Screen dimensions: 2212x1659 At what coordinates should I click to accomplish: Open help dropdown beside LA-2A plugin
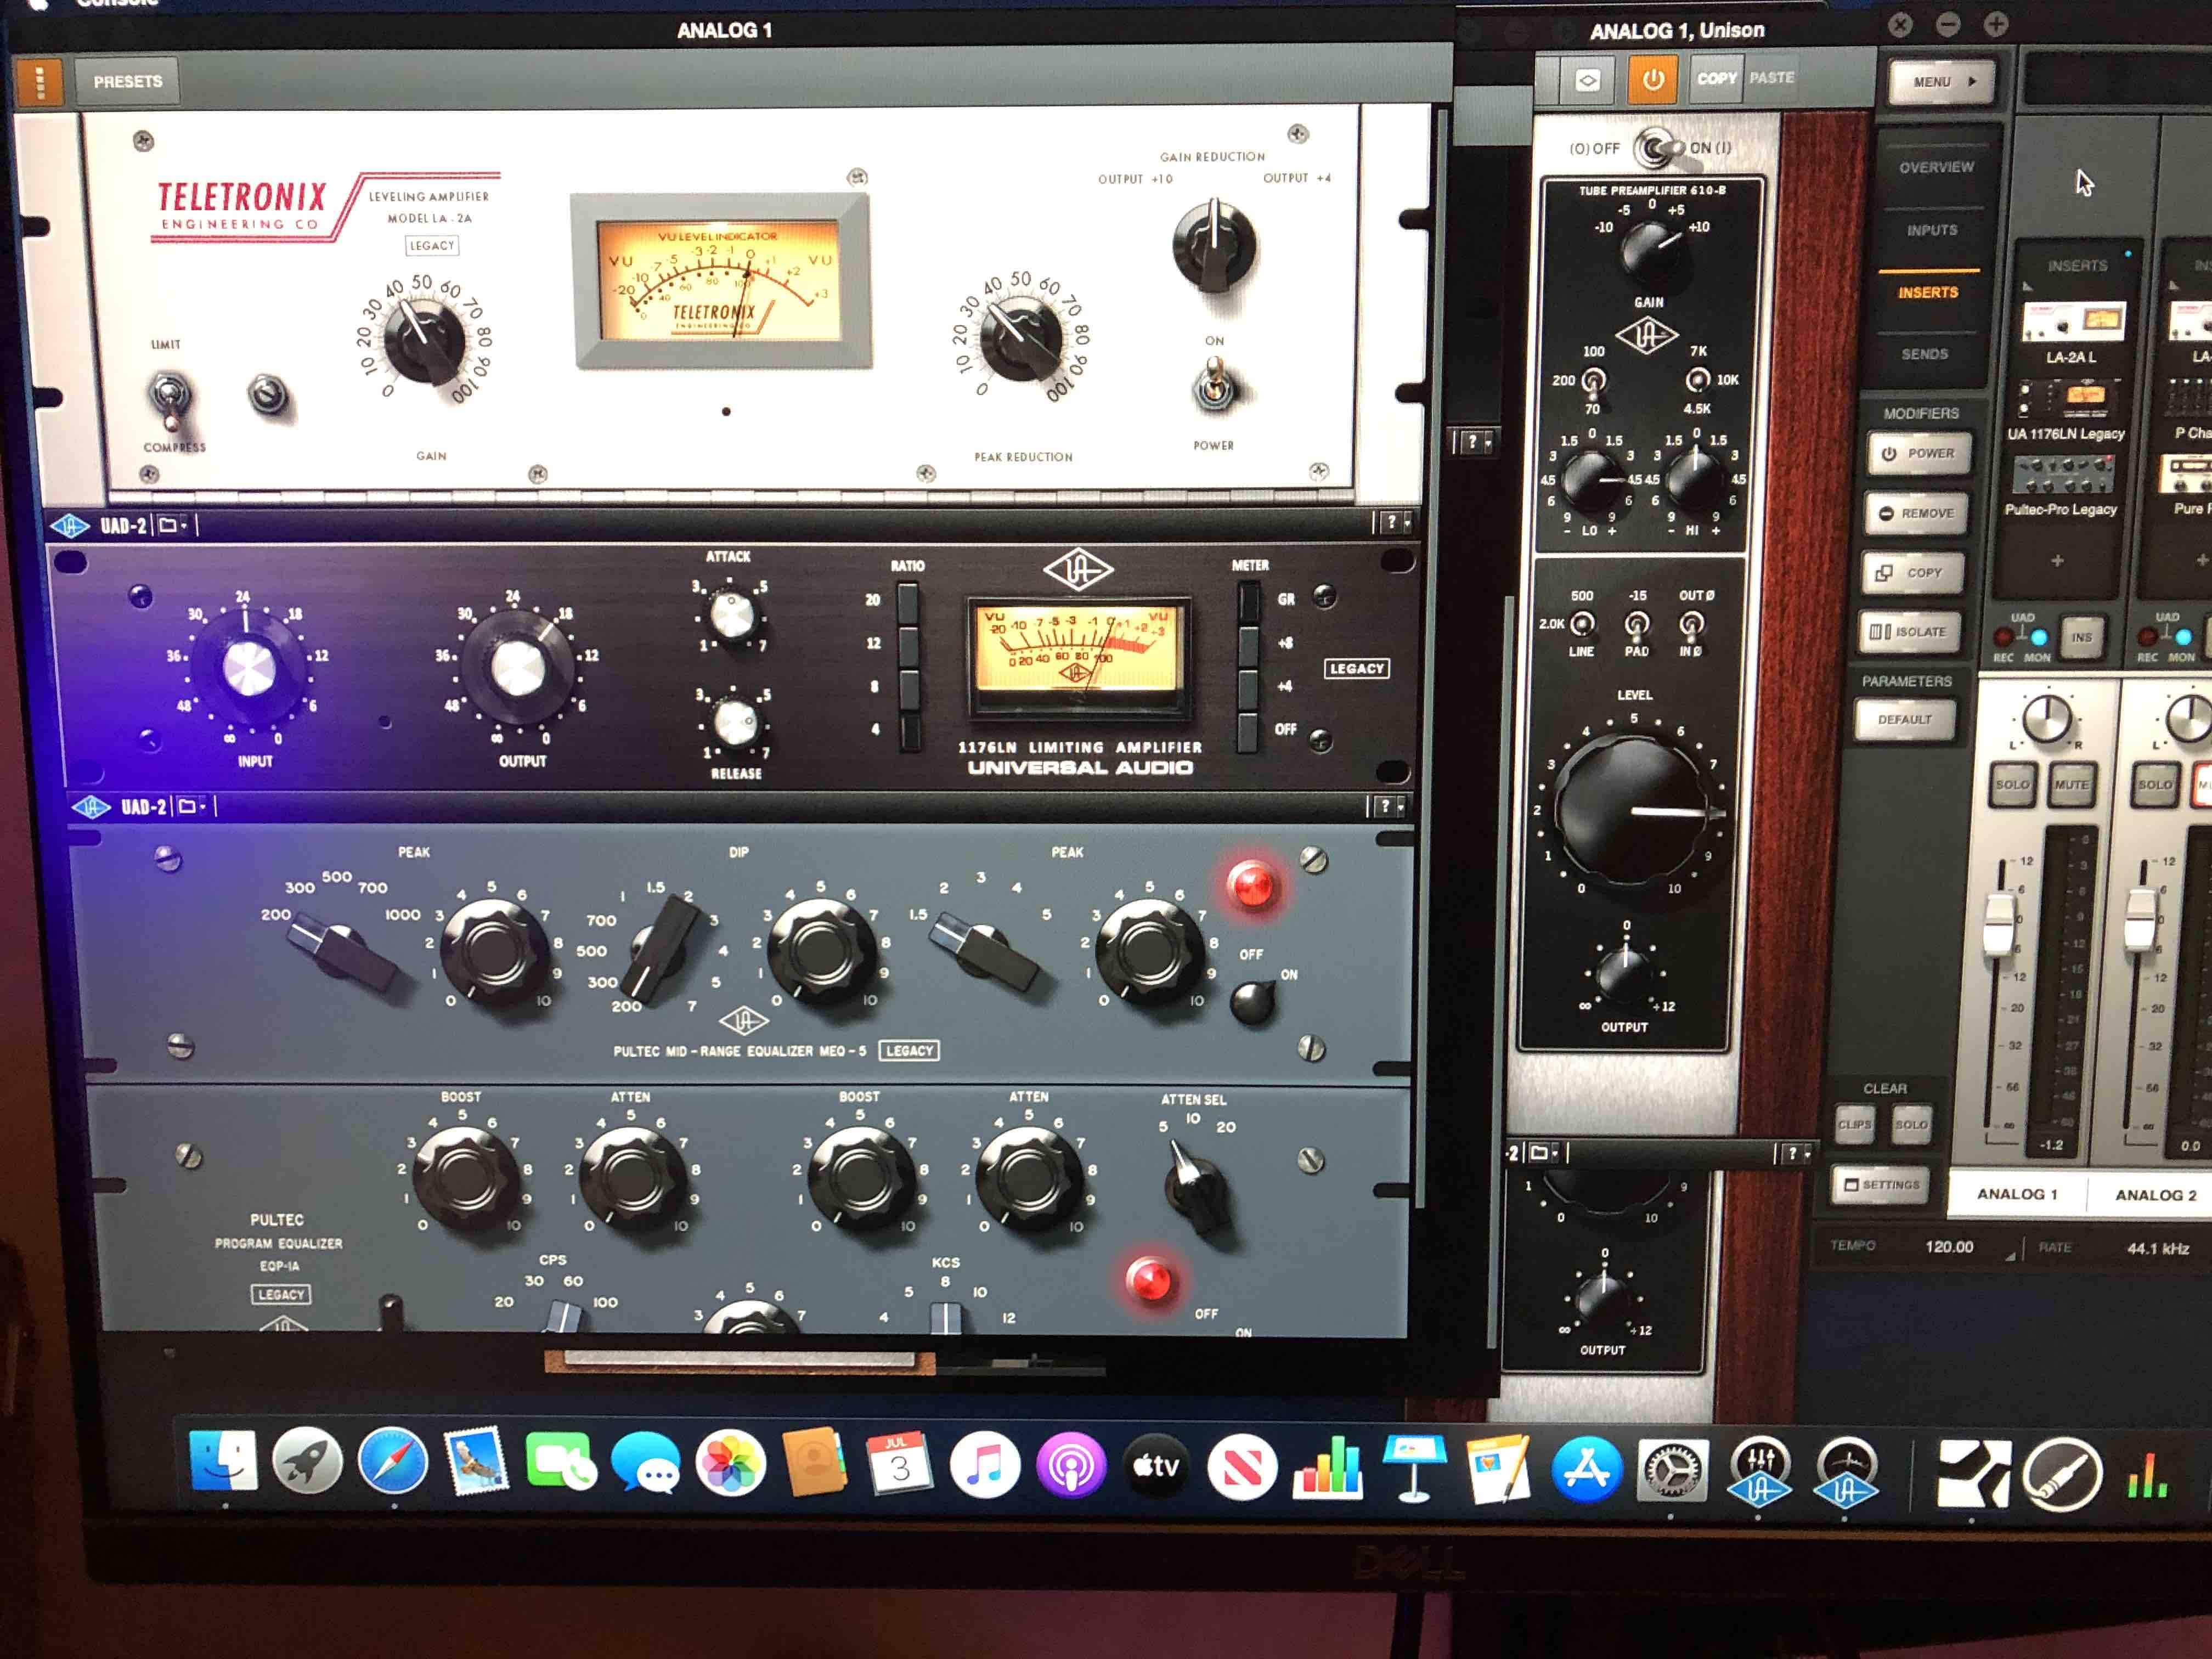click(1476, 441)
